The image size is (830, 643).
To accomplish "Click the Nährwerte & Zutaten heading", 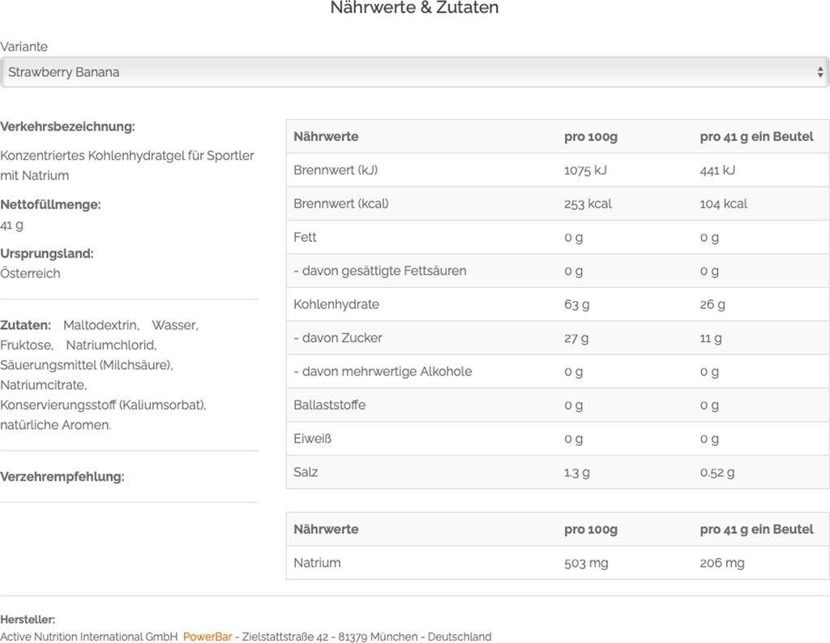I will (x=414, y=8).
